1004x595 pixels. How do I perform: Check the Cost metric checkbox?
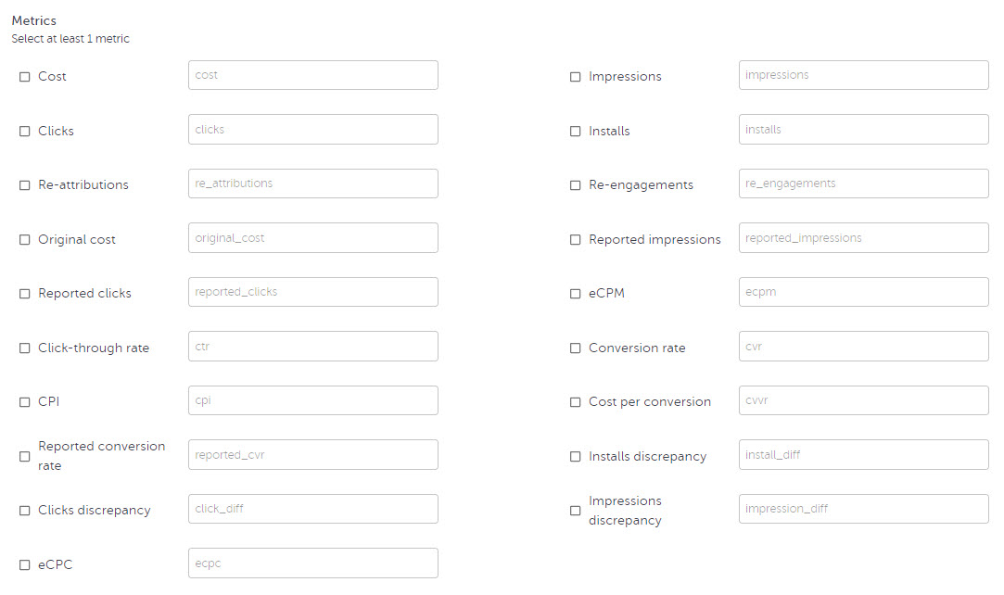click(x=25, y=77)
